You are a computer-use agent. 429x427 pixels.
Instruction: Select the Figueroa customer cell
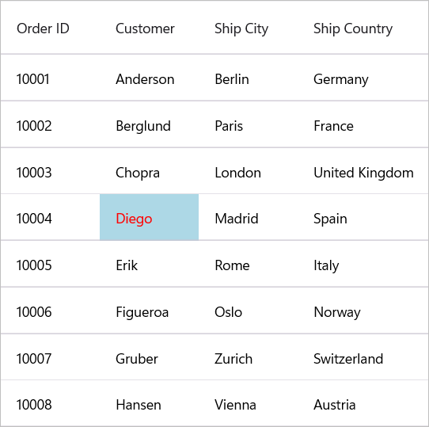149,311
